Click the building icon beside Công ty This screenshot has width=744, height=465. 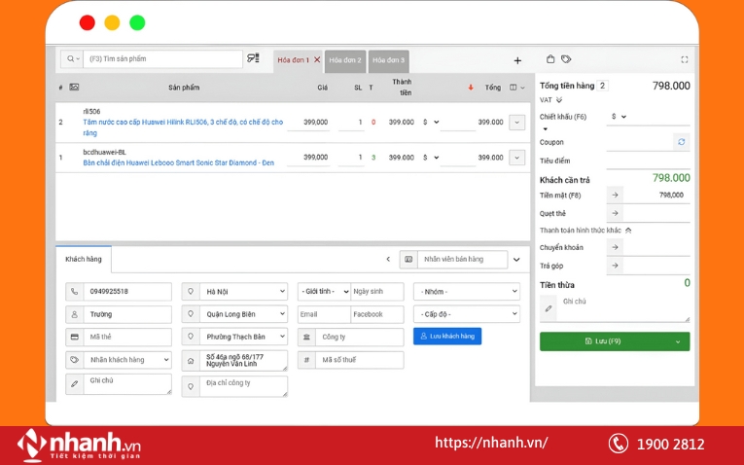click(306, 337)
